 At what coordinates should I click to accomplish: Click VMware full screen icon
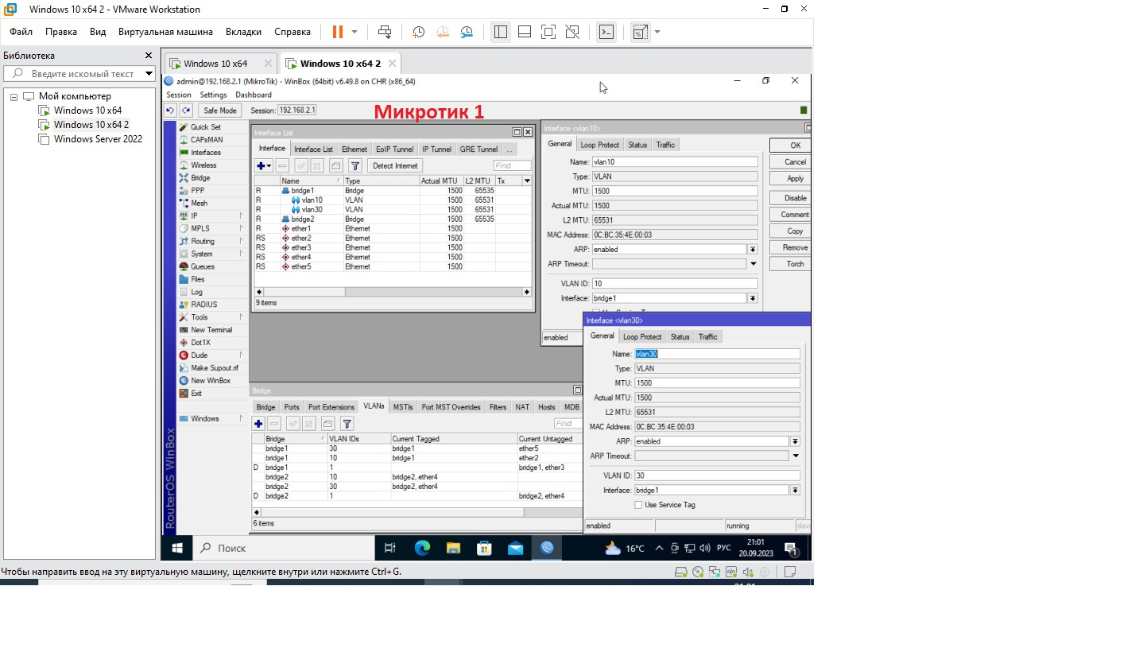coord(548,32)
